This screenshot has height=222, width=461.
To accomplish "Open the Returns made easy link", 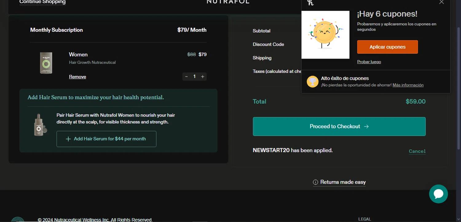I will coord(343,182).
